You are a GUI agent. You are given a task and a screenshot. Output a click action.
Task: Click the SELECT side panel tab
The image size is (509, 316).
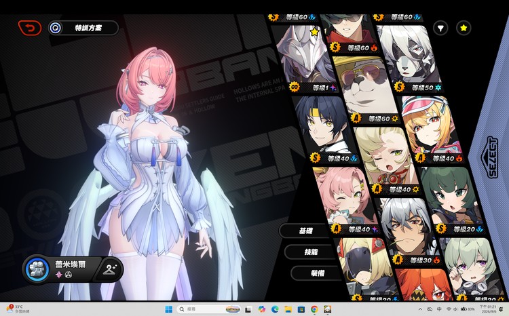click(489, 157)
